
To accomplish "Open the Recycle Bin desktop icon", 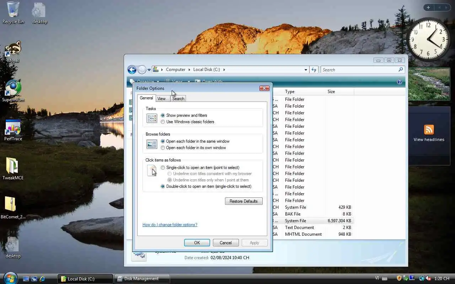I will click(13, 13).
